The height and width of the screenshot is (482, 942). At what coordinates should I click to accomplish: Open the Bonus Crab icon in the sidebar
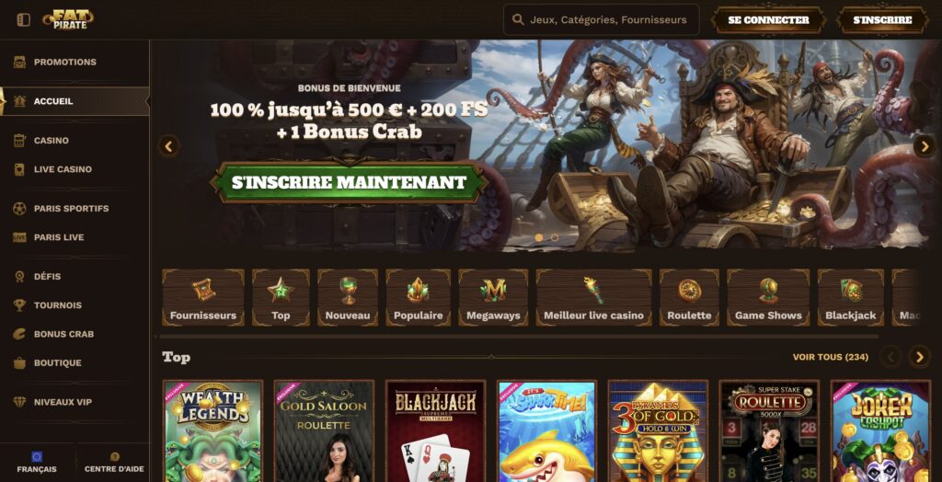[x=20, y=334]
